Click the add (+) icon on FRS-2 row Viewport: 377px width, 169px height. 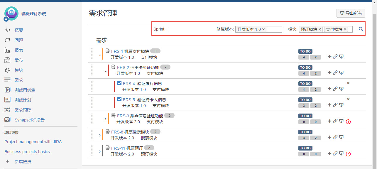click(x=329, y=73)
